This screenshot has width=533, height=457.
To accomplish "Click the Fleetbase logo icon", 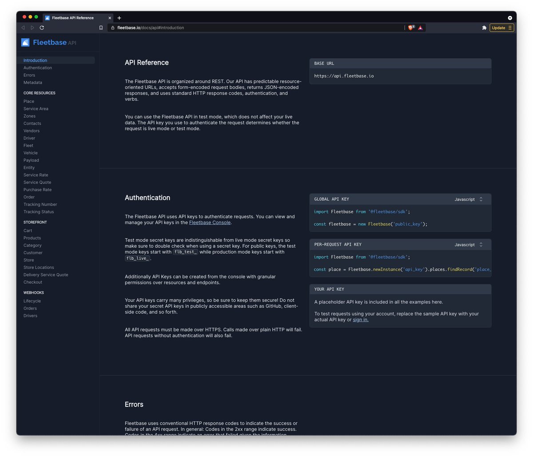I will [x=25, y=42].
